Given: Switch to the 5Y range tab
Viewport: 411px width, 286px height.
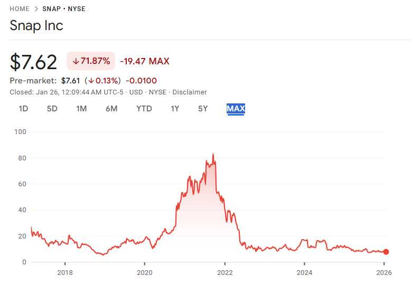Looking at the screenshot, I should [203, 109].
